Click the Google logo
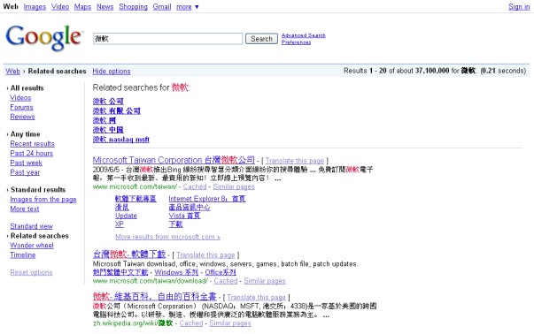The width and height of the screenshot is (534, 334). click(44, 38)
